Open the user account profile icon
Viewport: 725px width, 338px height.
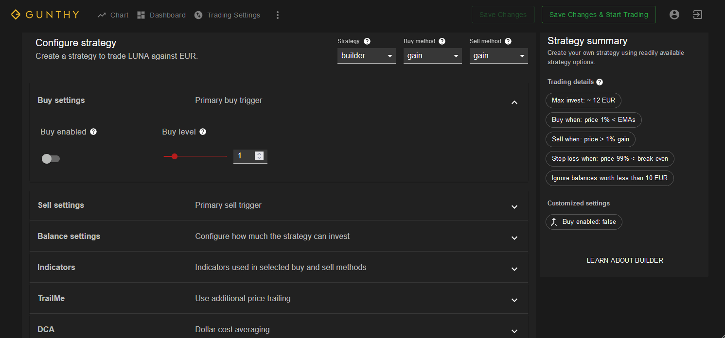point(674,15)
